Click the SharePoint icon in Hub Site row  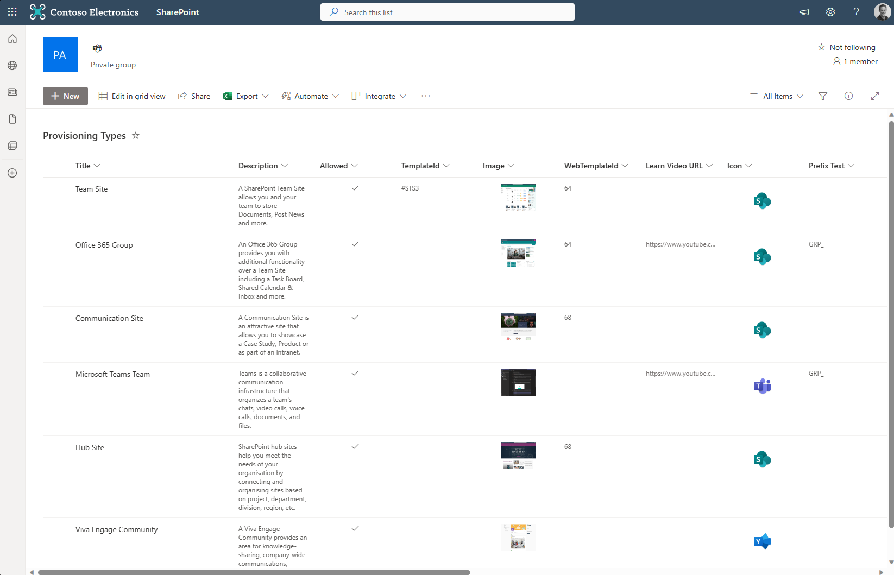coord(763,459)
